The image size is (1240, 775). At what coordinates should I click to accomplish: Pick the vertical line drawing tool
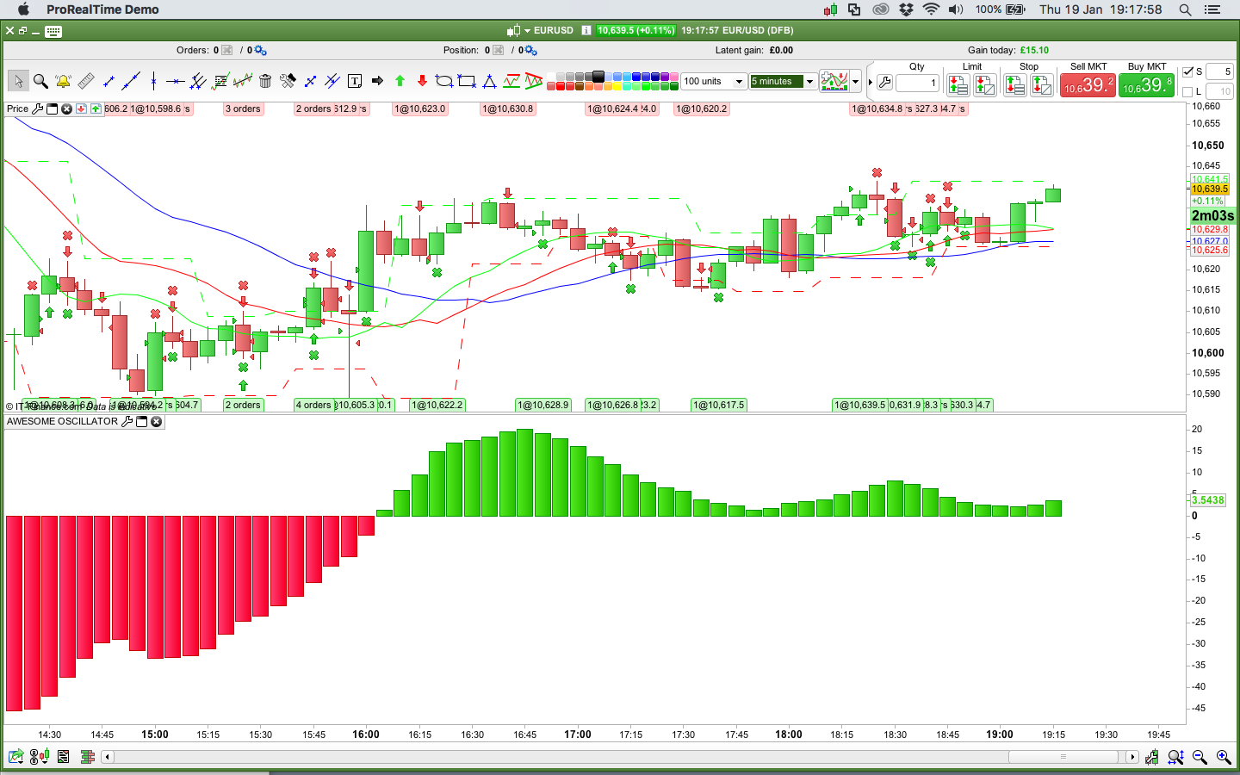[153, 81]
